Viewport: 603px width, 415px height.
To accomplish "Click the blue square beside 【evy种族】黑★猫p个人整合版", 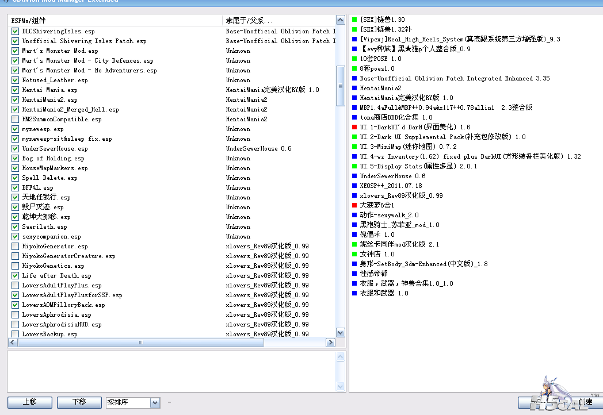I will pyautogui.click(x=354, y=49).
